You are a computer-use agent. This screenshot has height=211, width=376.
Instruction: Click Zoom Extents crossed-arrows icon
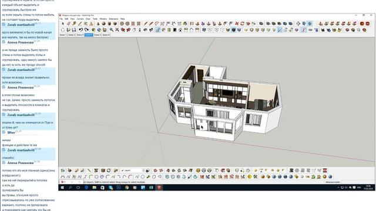(117, 30)
